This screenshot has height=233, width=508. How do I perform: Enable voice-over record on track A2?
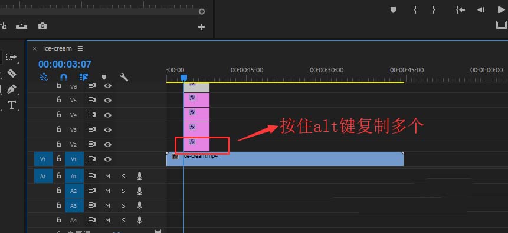140,191
